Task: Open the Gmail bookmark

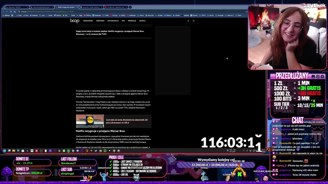Action: pyautogui.click(x=19, y=15)
